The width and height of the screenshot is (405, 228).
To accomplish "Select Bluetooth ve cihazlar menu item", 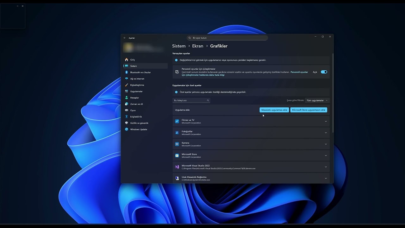I will [146, 72].
